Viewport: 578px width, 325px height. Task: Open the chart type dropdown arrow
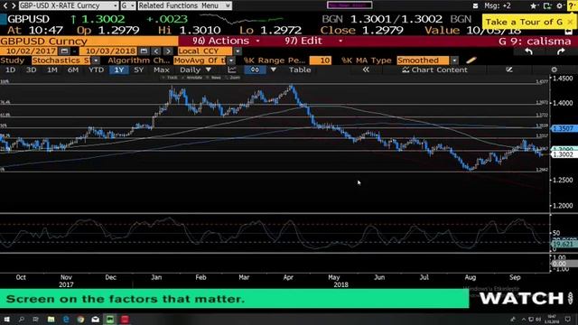[273, 70]
